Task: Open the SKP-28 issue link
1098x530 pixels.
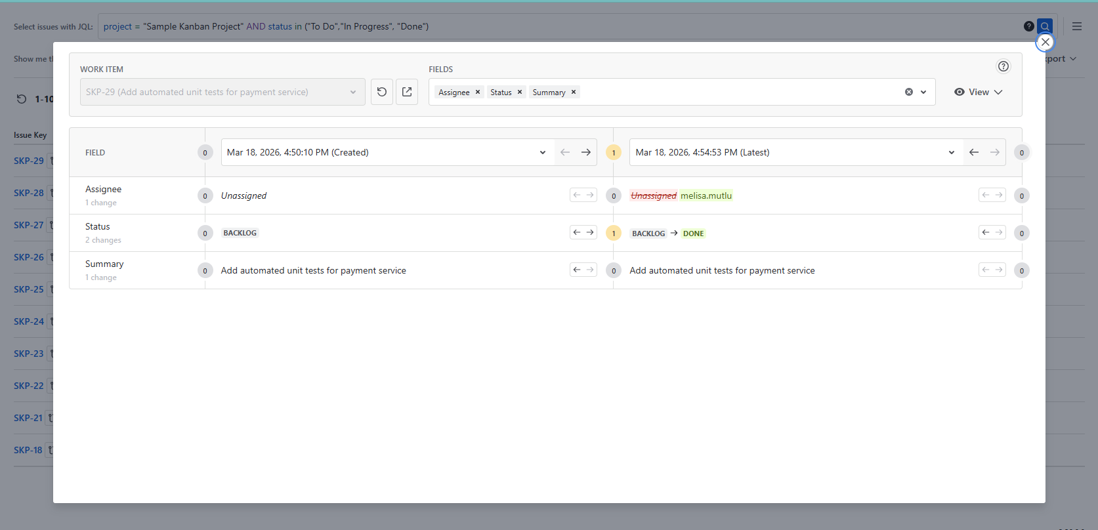Action: click(29, 193)
